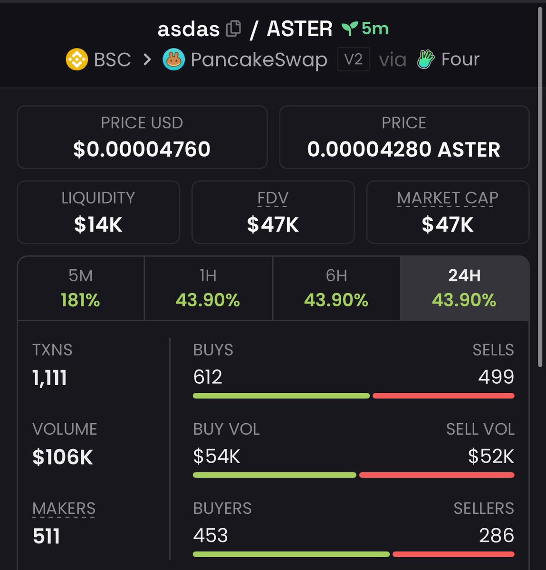Click the green sprout pair-age icon
The height and width of the screenshot is (570, 546).
(349, 29)
